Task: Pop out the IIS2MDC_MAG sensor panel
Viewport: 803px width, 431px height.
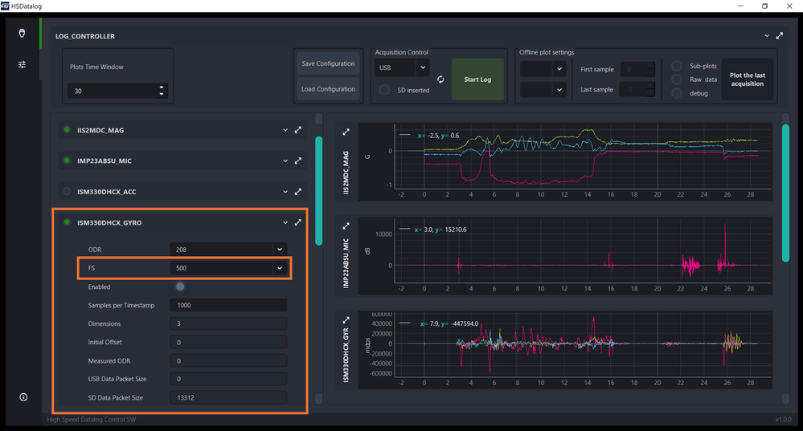Action: point(298,130)
